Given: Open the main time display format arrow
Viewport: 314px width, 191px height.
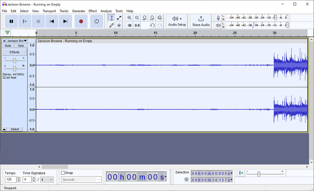Looking at the screenshot, I should pos(165,177).
